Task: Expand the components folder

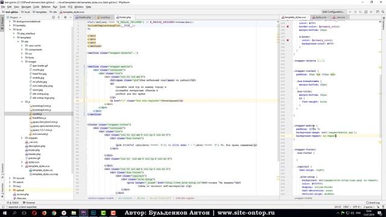Action: tap(22, 49)
